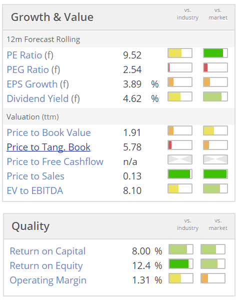The width and height of the screenshot is (238, 302).
Task: Open the Price to Sales link
Action: [x=35, y=176]
